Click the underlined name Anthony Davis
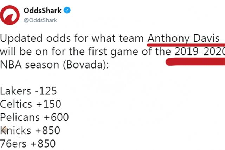225x150 pixels. (184, 38)
